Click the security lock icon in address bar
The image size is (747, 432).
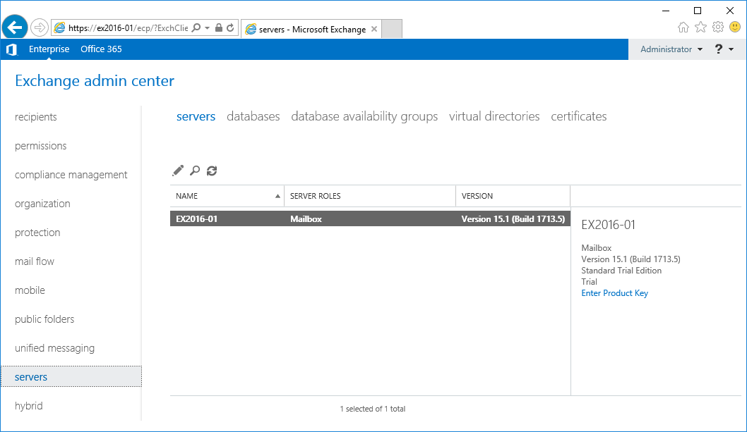(219, 27)
